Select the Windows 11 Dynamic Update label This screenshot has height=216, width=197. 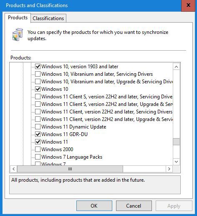point(74,127)
